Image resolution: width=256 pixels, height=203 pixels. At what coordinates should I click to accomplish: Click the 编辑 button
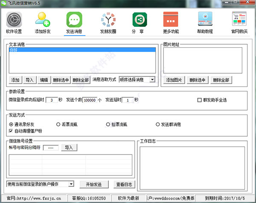click(x=44, y=80)
